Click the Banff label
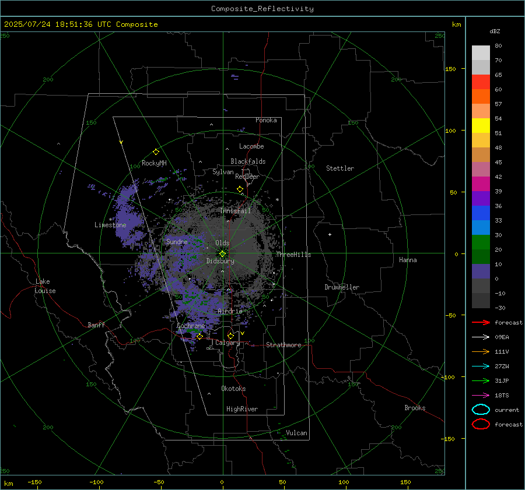525x490 pixels. click(96, 325)
